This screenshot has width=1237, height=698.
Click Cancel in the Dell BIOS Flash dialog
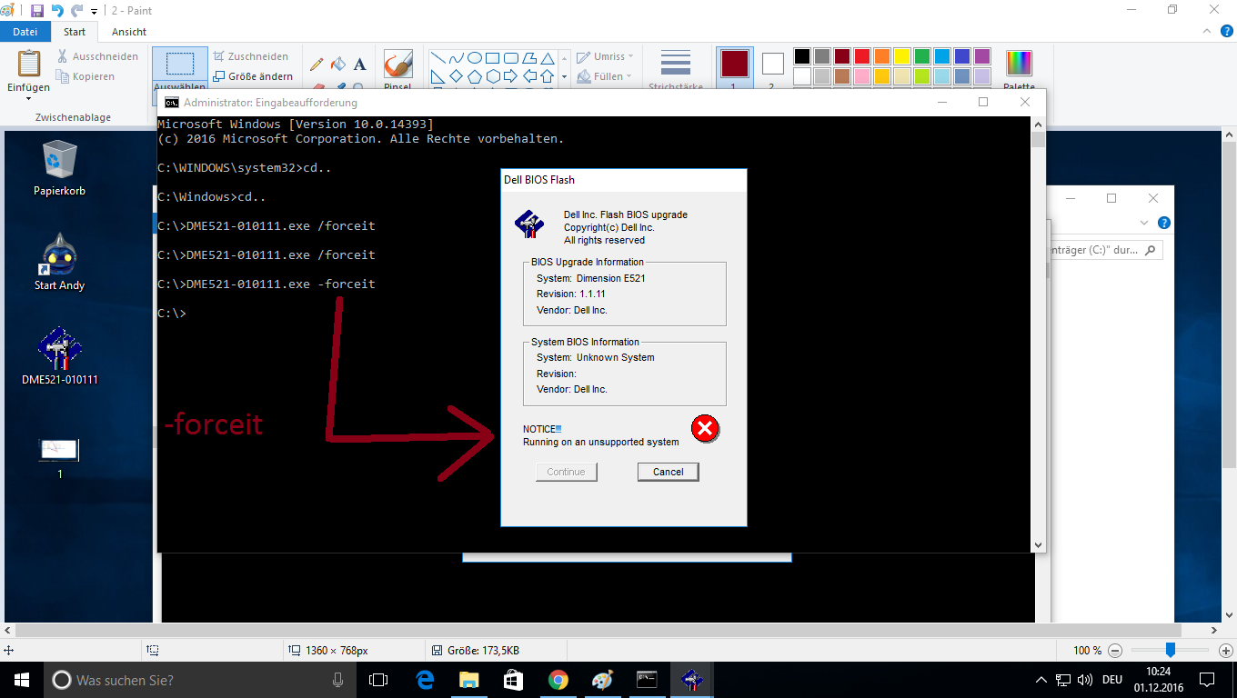668,472
